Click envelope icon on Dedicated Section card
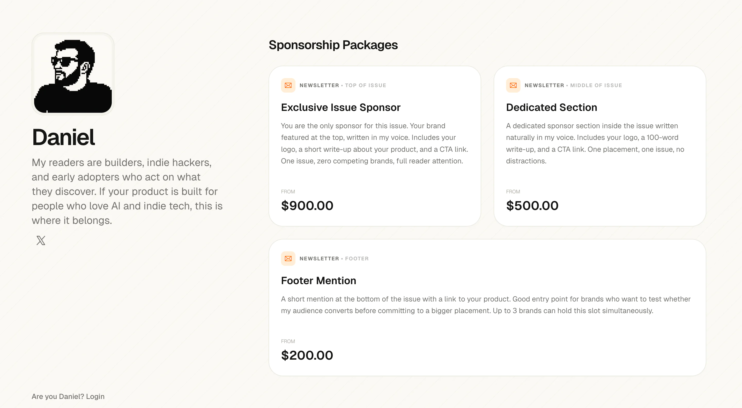Viewport: 742px width, 408px height. pyautogui.click(x=513, y=86)
